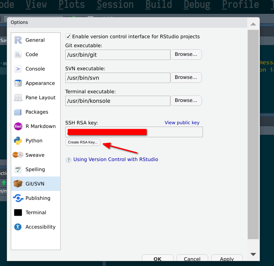Click the Appearance paint bucket icon

18,83
